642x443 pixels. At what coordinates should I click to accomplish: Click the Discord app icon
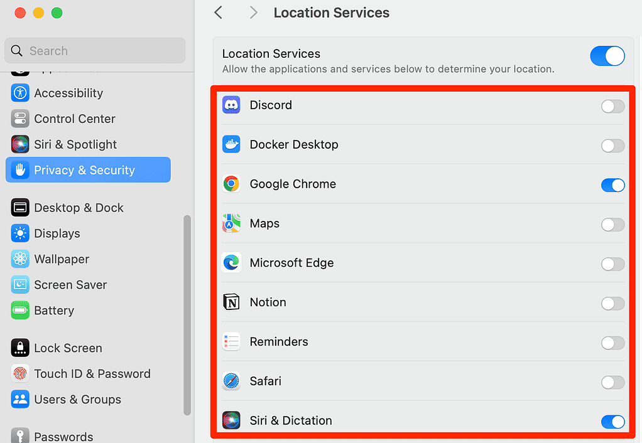[x=231, y=105]
